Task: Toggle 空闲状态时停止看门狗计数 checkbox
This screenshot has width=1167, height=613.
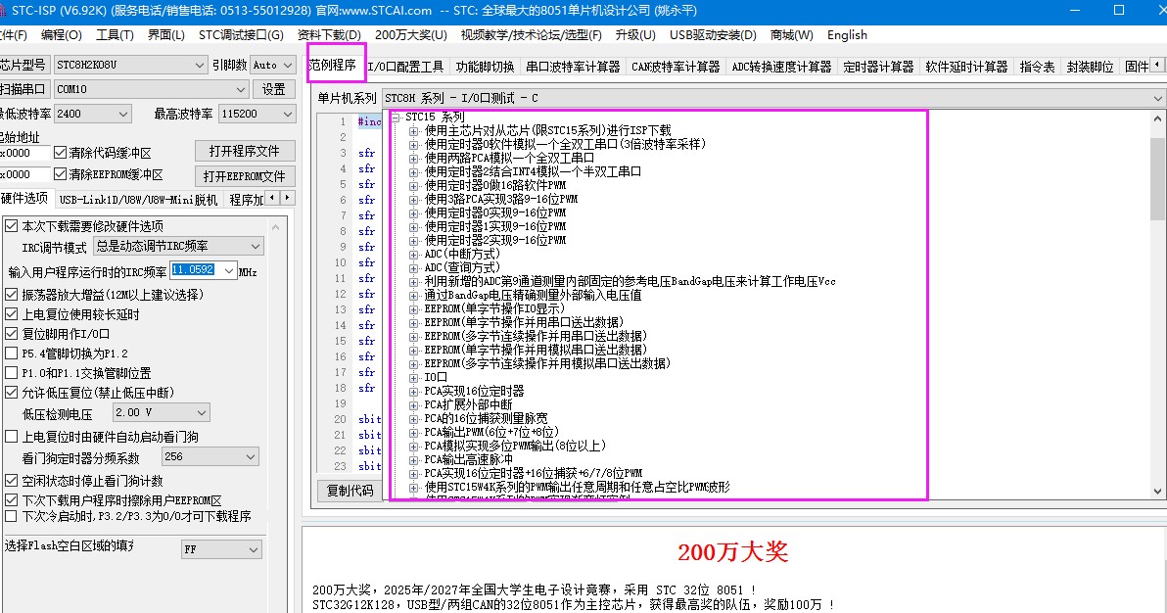Action: click(11, 481)
